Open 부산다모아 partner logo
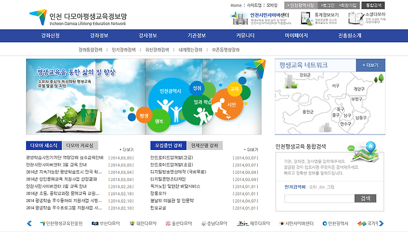The width and height of the screenshot is (408, 232). 106,224
